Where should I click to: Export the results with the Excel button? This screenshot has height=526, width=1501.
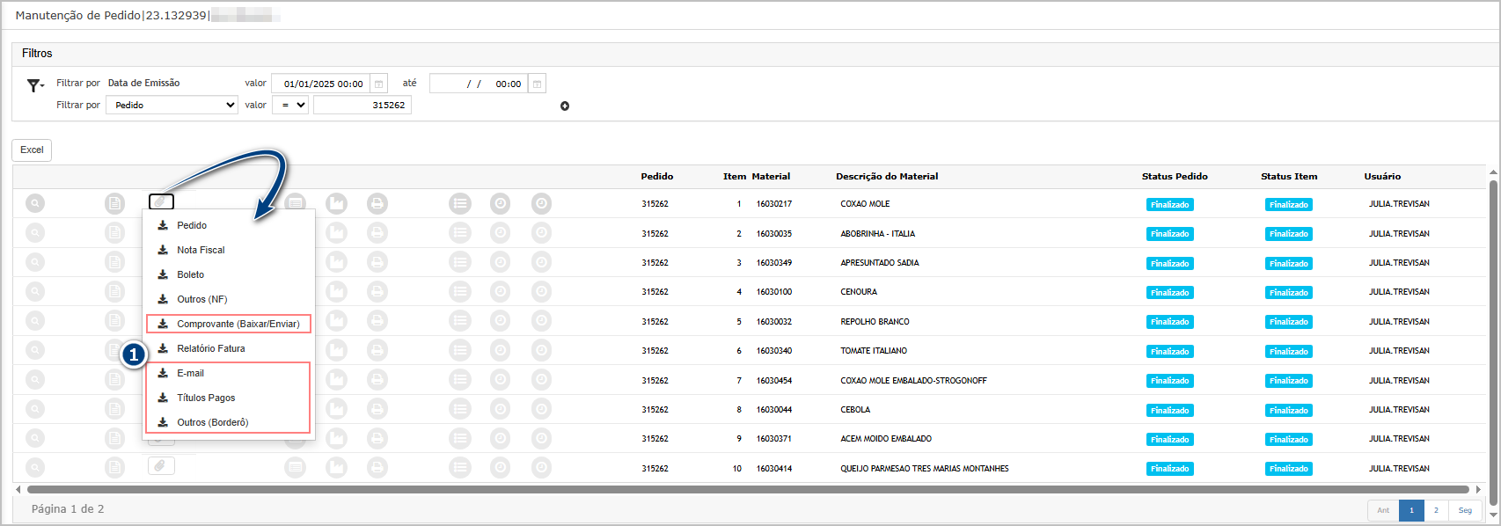(32, 150)
